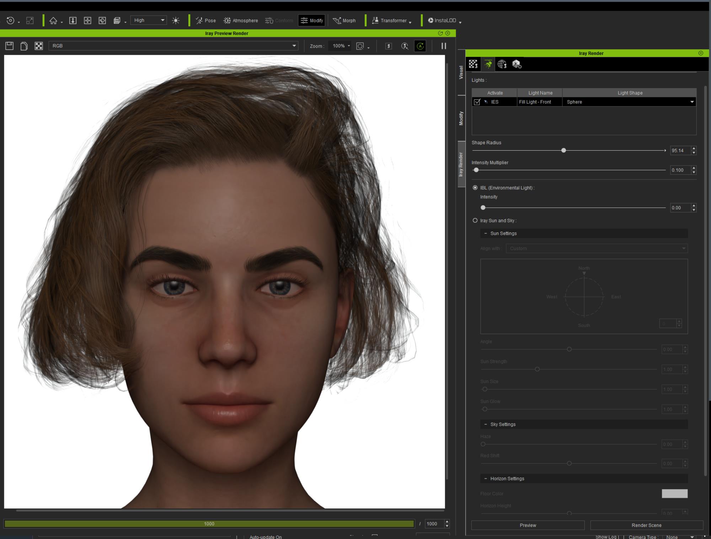711x539 pixels.
Task: Click the pan view crosshair icon
Action: tap(87, 21)
